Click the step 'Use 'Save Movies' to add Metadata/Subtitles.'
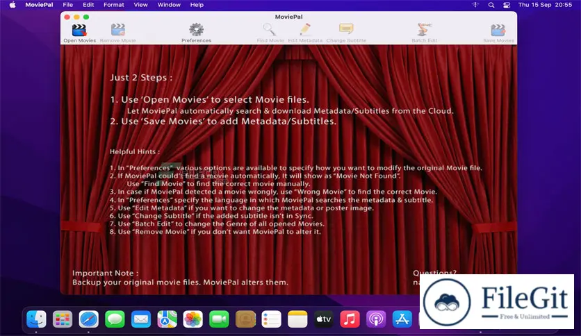Screen dimensions: 581x336 pyautogui.click(x=223, y=121)
